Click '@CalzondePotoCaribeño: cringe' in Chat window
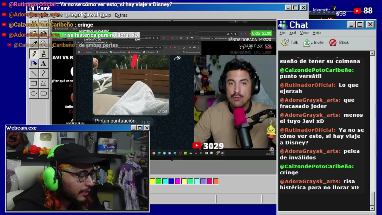 pos(317,169)
